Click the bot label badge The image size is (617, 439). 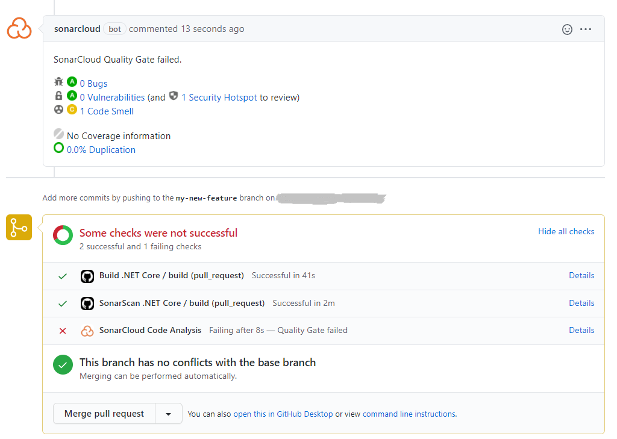click(x=115, y=29)
